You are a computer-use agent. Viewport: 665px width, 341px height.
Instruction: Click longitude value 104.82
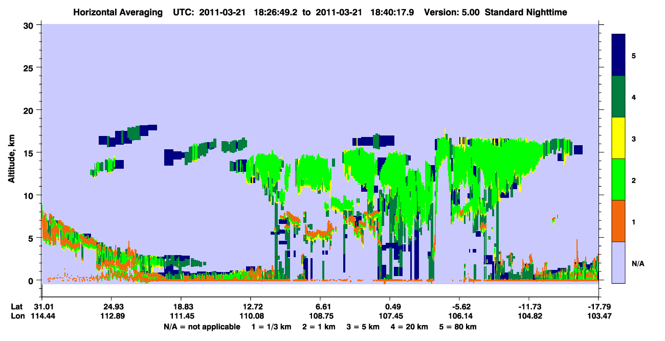529,316
